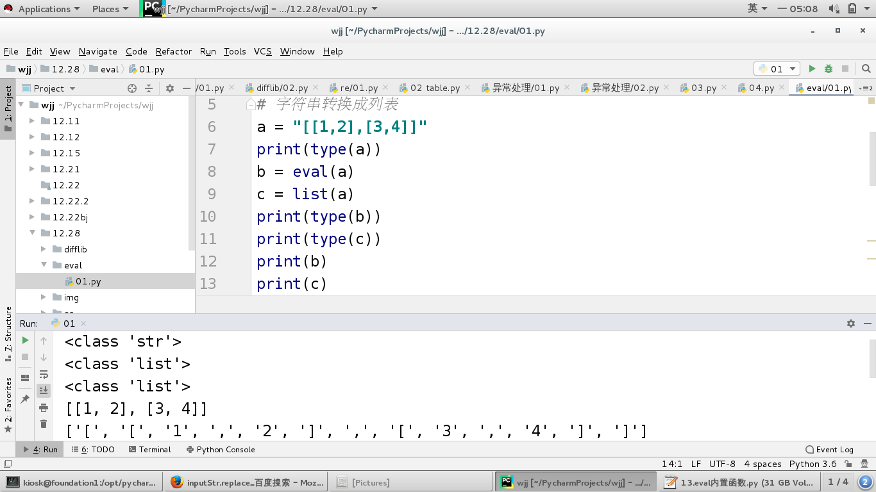Click the lock icon in the status bar
The width and height of the screenshot is (876, 492).
click(848, 464)
